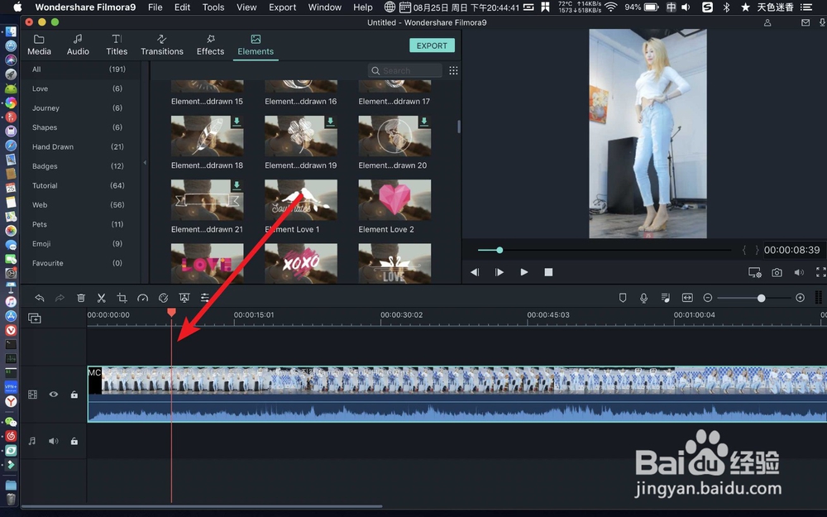Stop the preview playback

tap(548, 272)
